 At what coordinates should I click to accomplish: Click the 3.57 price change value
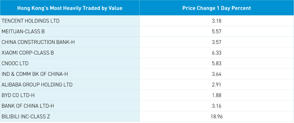(x=216, y=42)
